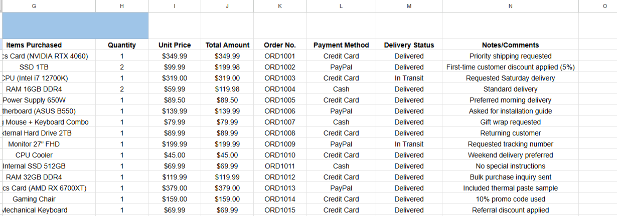Select column K header
The height and width of the screenshot is (216, 617).
tap(280, 5)
